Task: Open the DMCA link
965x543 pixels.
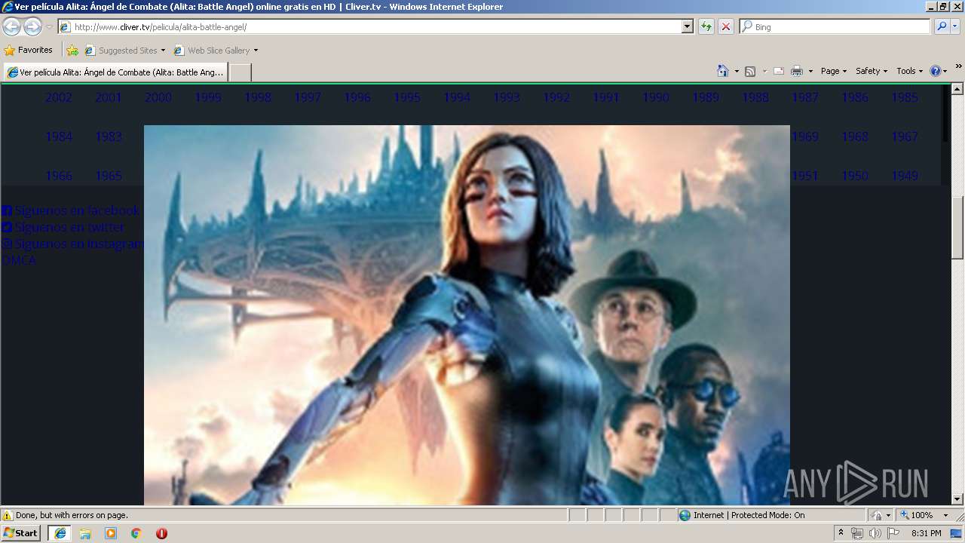Action: 19,260
